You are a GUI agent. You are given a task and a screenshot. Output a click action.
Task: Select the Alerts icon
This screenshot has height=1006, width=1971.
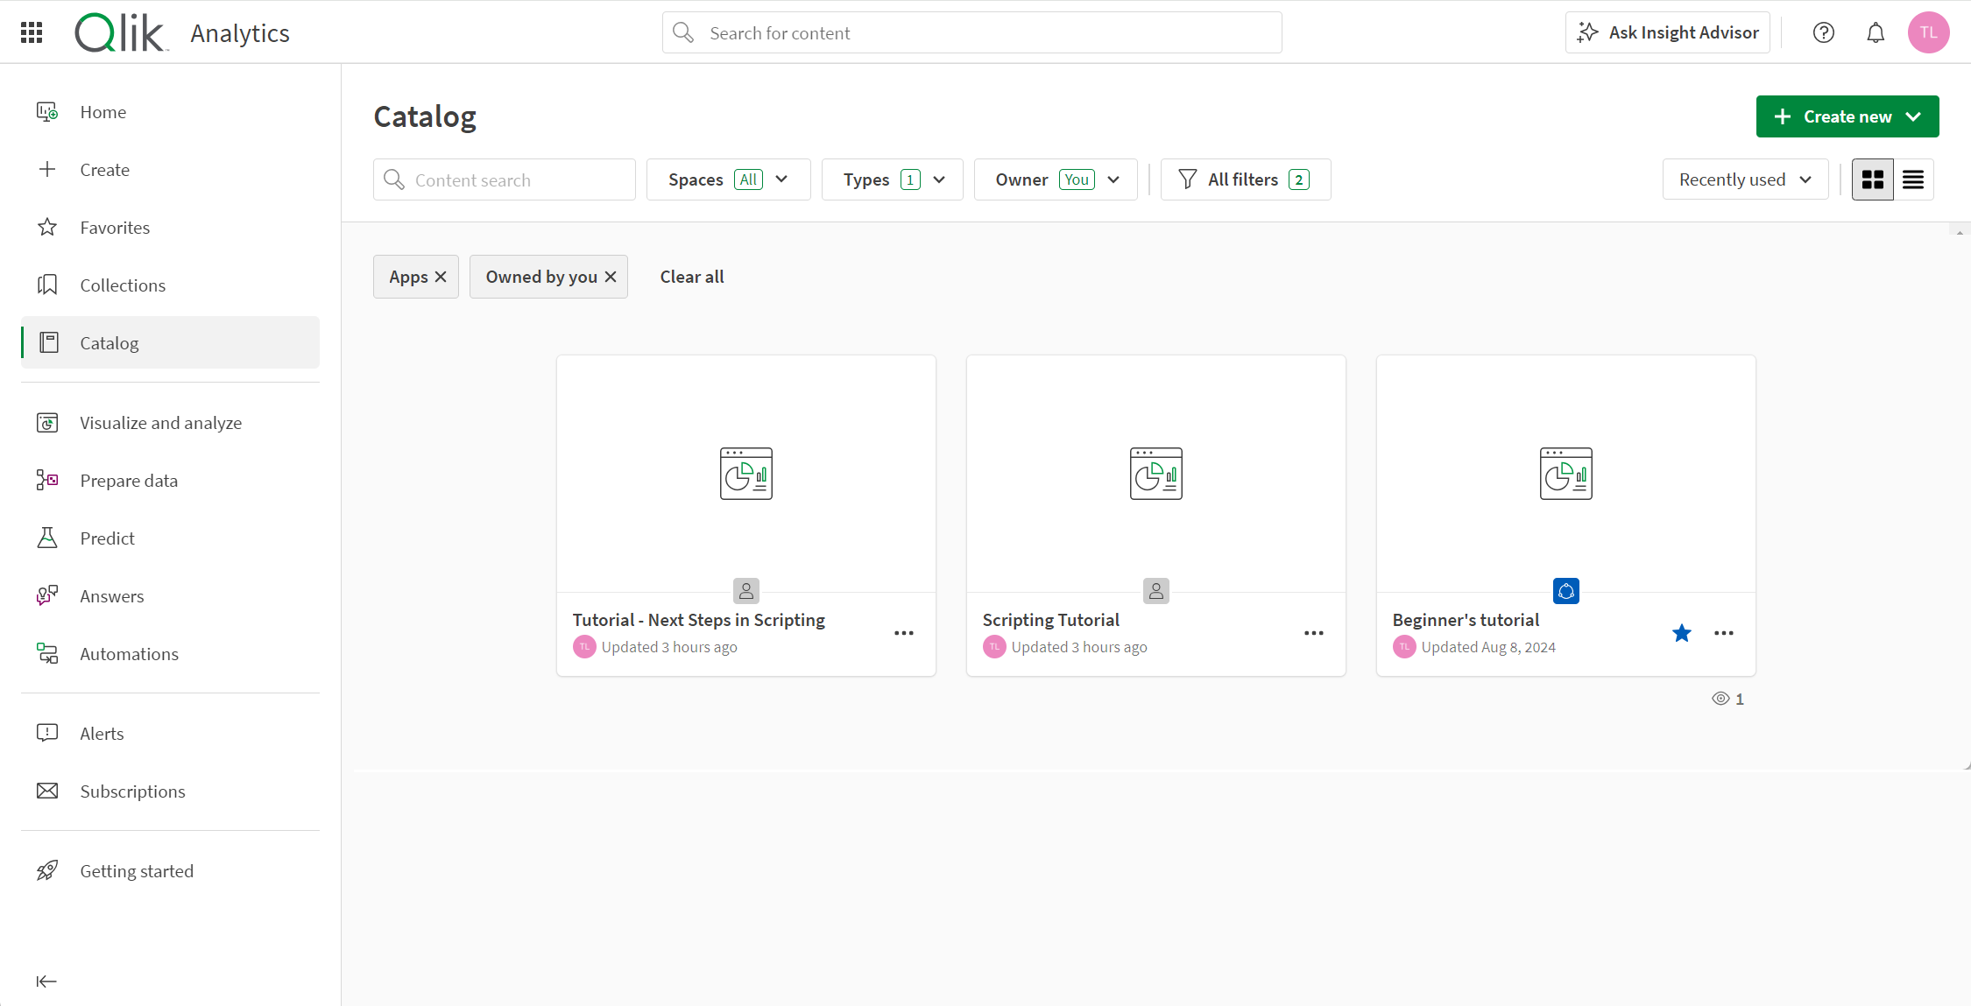click(46, 731)
